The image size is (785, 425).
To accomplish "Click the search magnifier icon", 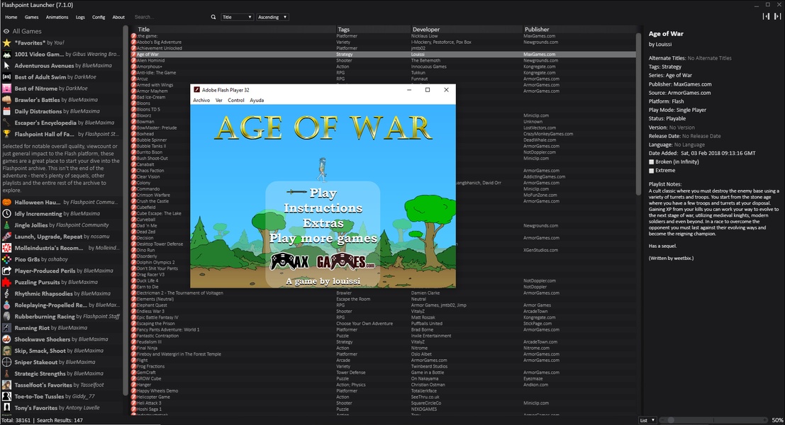I will (x=213, y=17).
